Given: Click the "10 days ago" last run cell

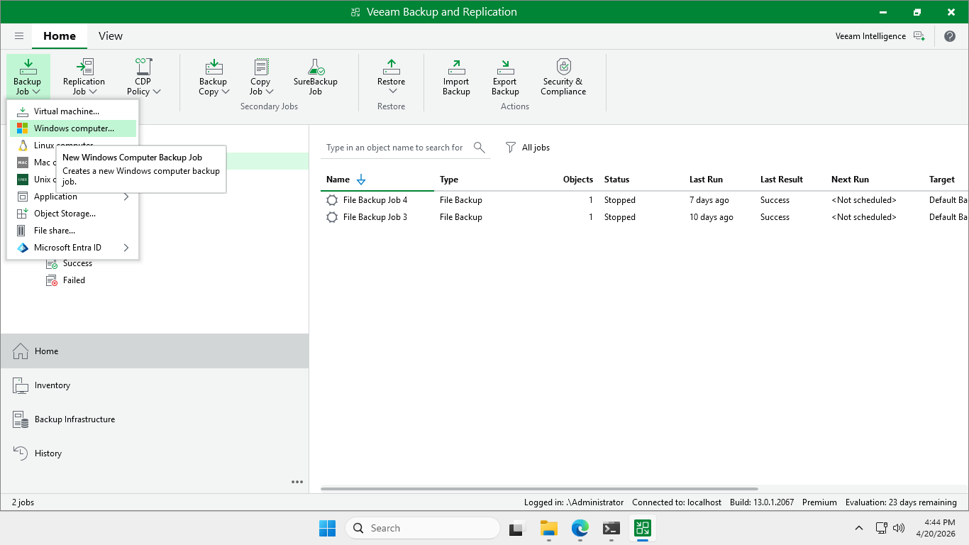Looking at the screenshot, I should (711, 217).
